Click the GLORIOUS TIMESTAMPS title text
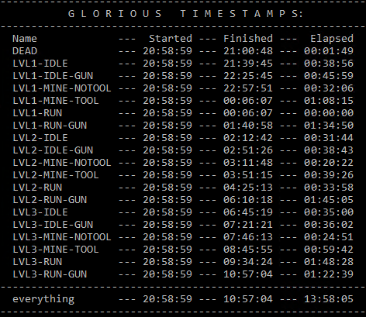This screenshot has height=317, width=366. click(x=186, y=14)
